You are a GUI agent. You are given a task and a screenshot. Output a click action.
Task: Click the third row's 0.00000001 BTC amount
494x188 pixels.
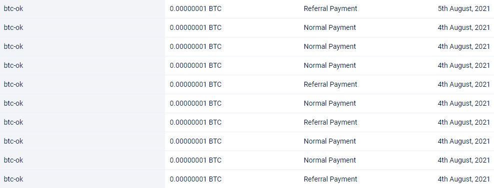point(195,46)
